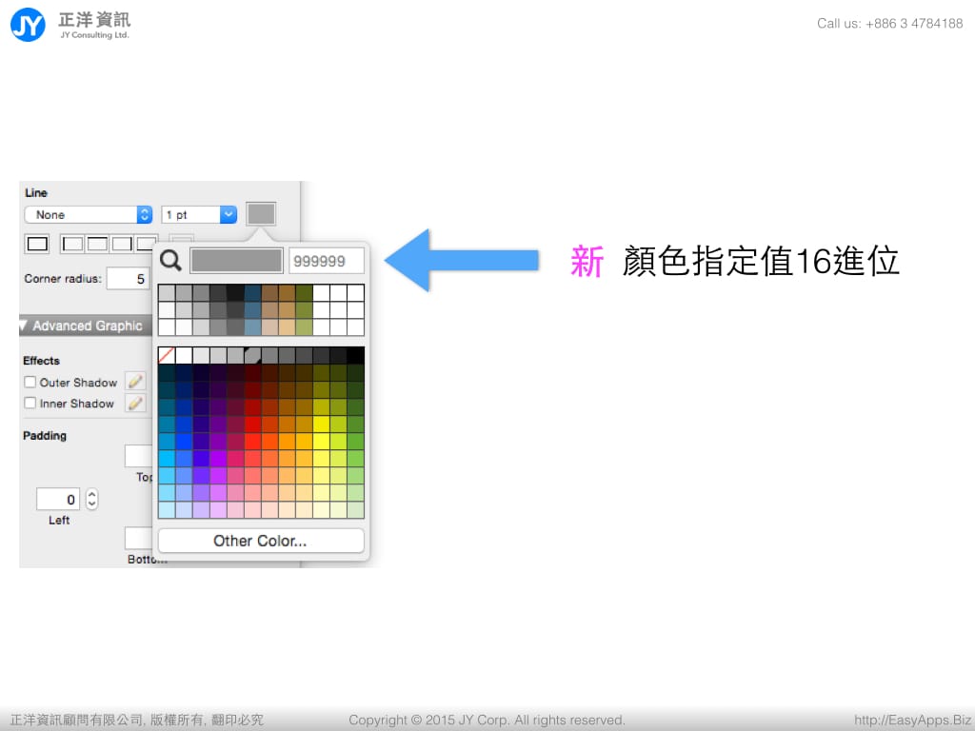
Task: Click the Other Color... button
Action: coord(260,541)
